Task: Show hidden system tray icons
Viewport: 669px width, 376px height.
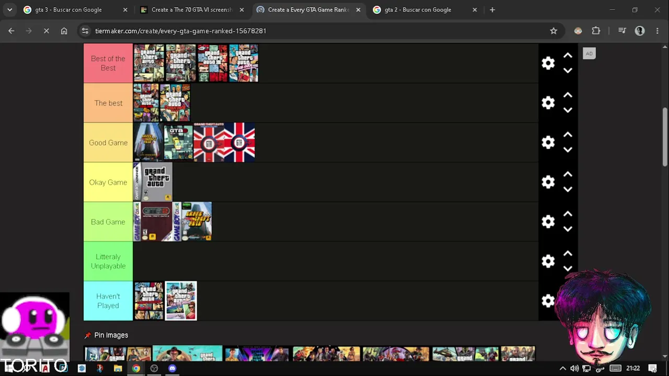Action: click(563, 369)
